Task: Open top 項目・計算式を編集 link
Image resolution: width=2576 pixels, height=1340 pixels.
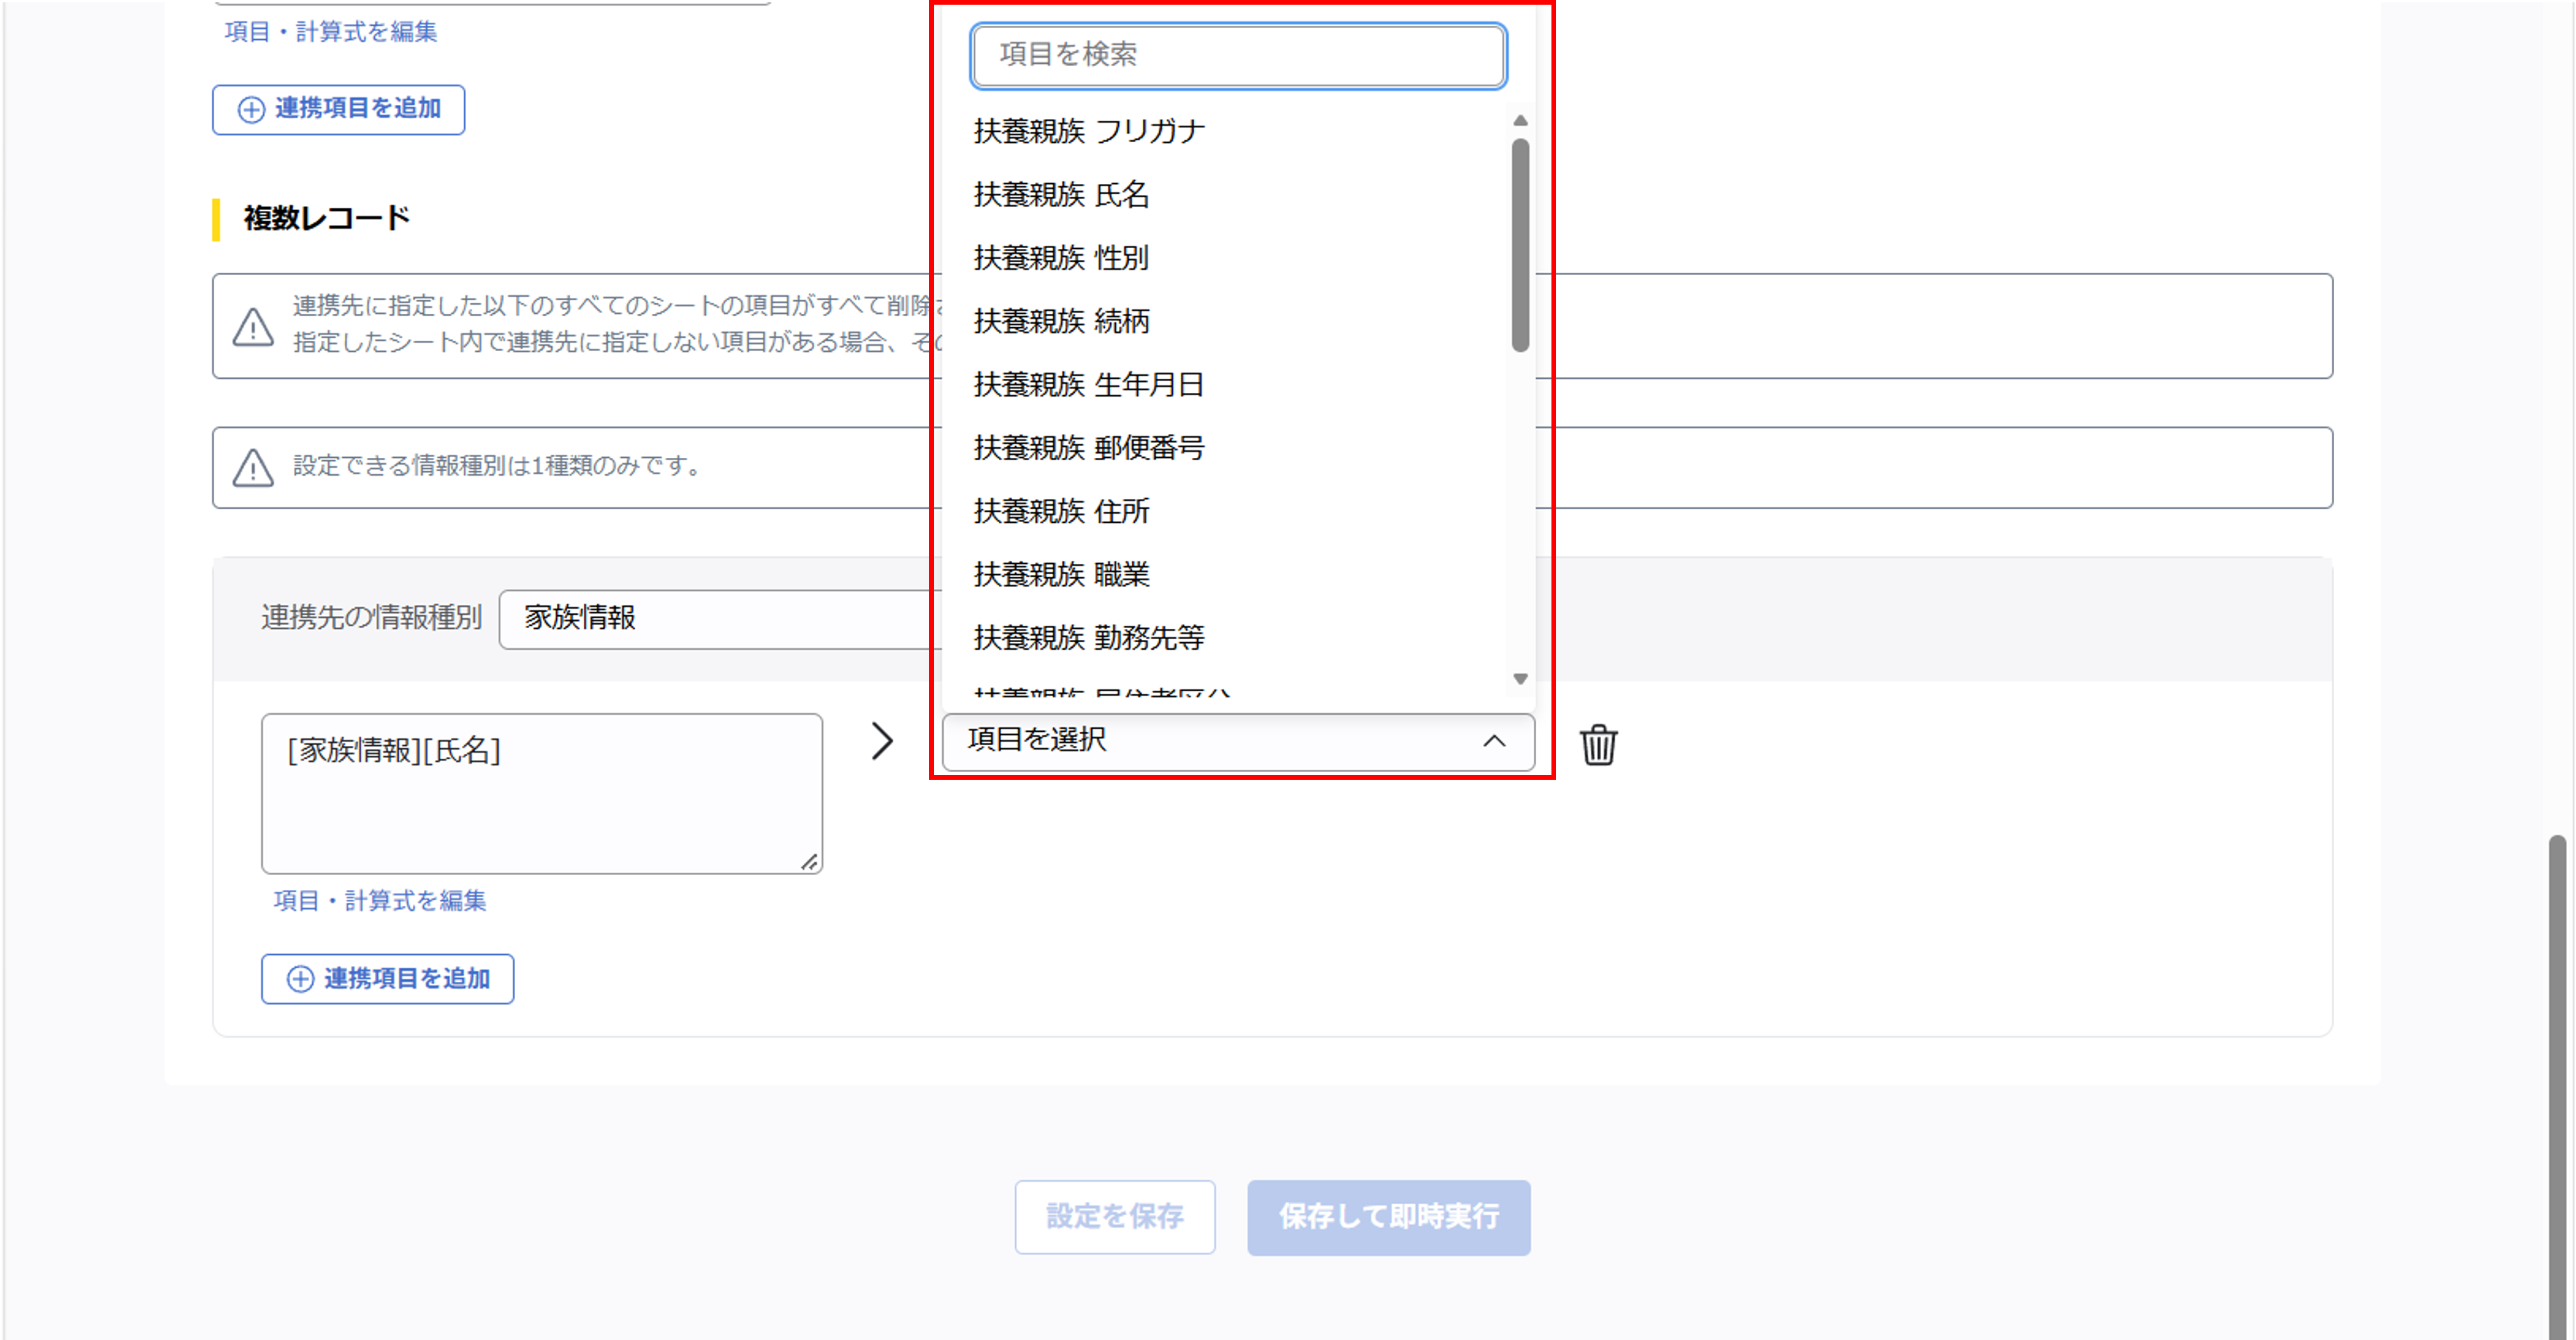Action: 331,32
